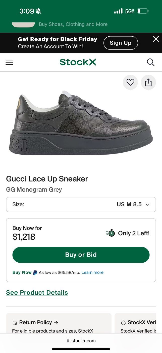Open the See Product Details link
This screenshot has width=162, height=353.
point(37,292)
